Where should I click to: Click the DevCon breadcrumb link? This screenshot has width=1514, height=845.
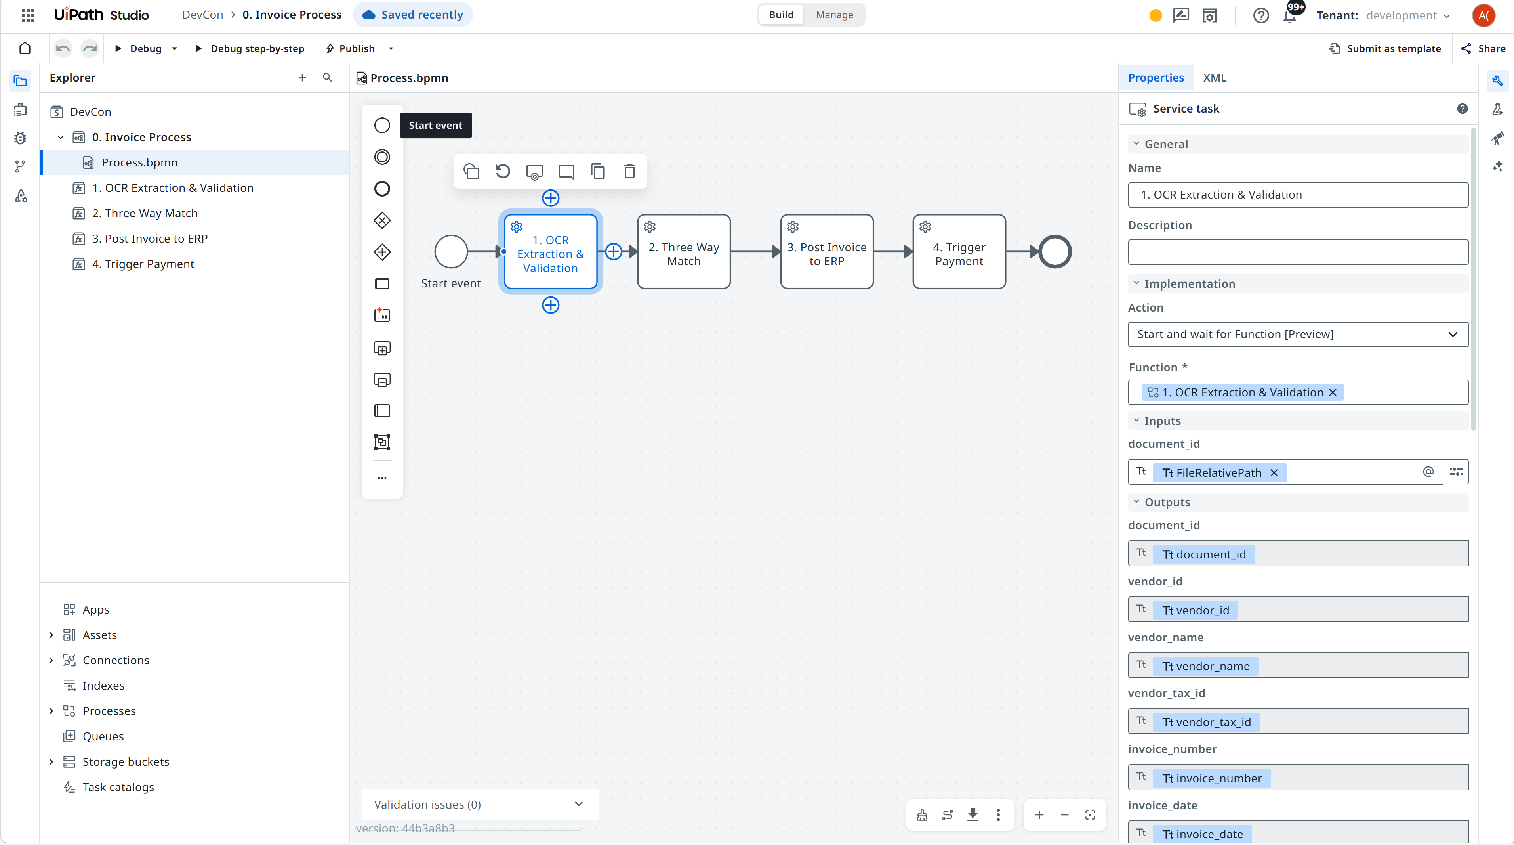[202, 15]
